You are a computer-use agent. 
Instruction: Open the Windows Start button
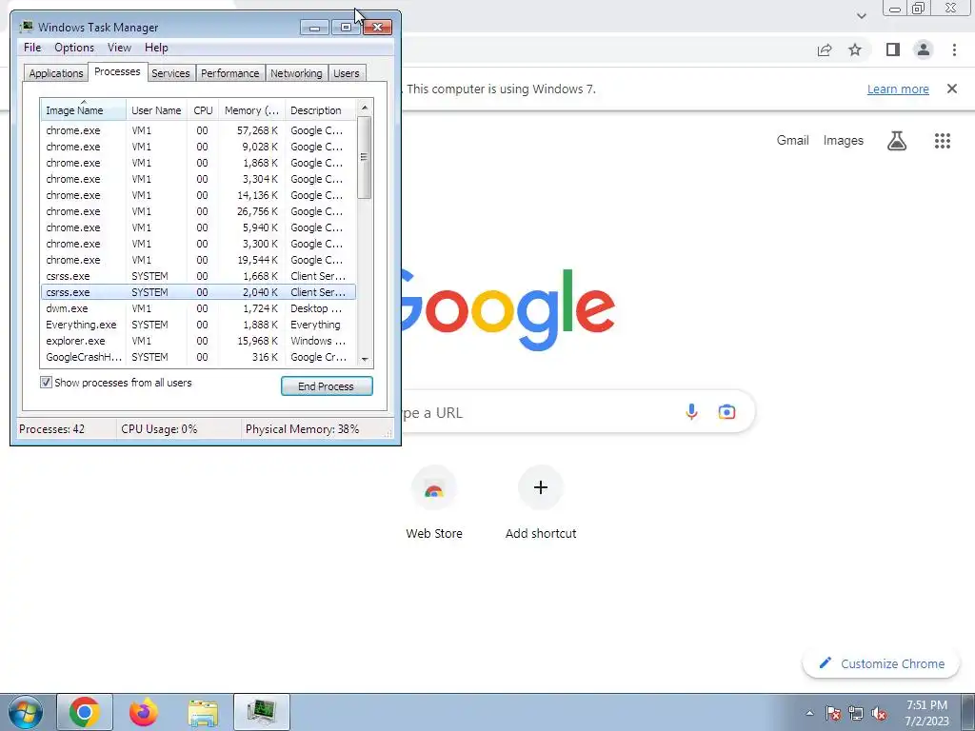coord(25,712)
